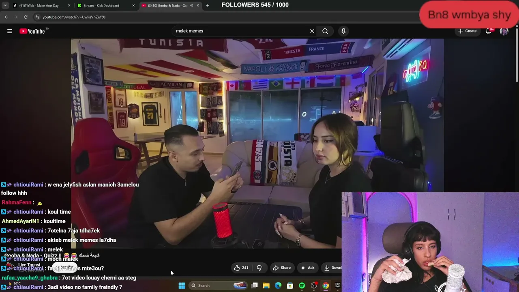Go forward with the browser forward arrow

tap(16, 17)
